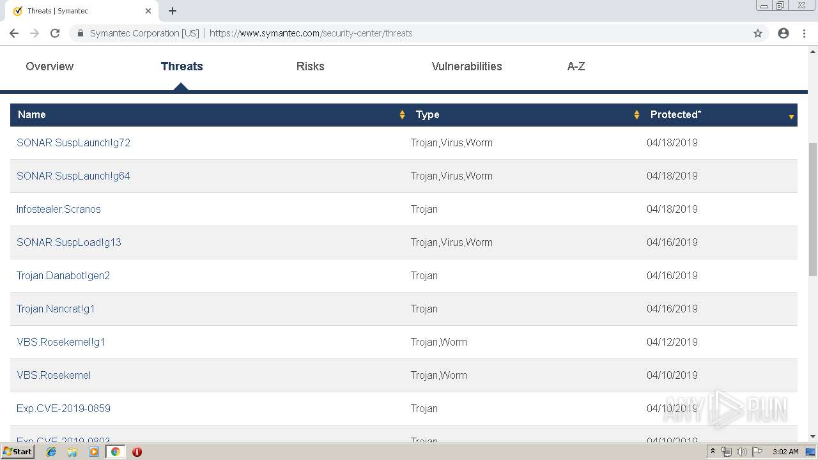
Task: Open a new browser tab
Action: point(173,11)
